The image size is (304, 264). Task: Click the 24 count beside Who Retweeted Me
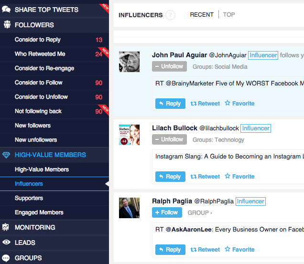click(x=98, y=54)
